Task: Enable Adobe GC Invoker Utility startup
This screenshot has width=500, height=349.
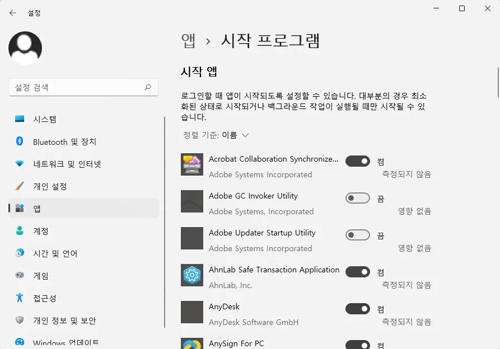Action: tap(357, 198)
